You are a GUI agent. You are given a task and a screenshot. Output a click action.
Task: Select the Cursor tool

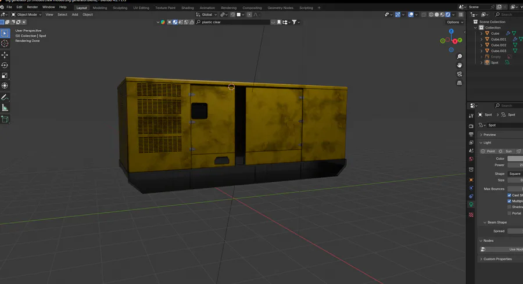coord(5,44)
